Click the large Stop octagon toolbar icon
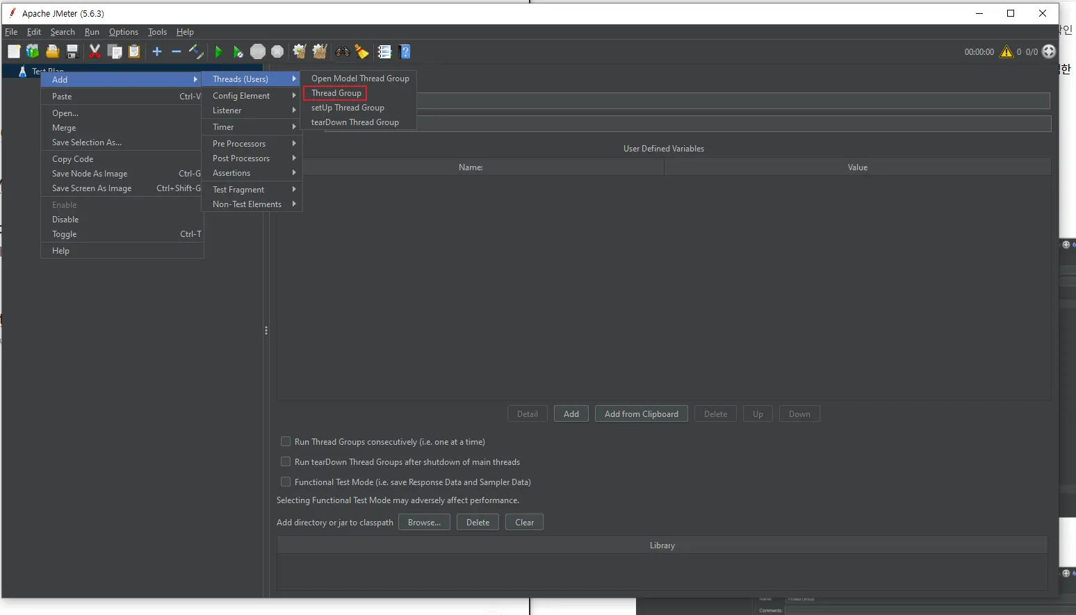The image size is (1076, 615). pos(258,51)
